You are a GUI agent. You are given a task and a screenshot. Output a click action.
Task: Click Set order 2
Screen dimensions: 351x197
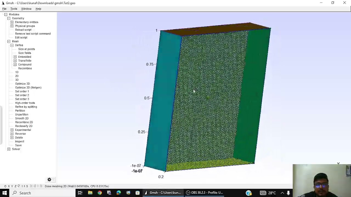tap(22, 95)
